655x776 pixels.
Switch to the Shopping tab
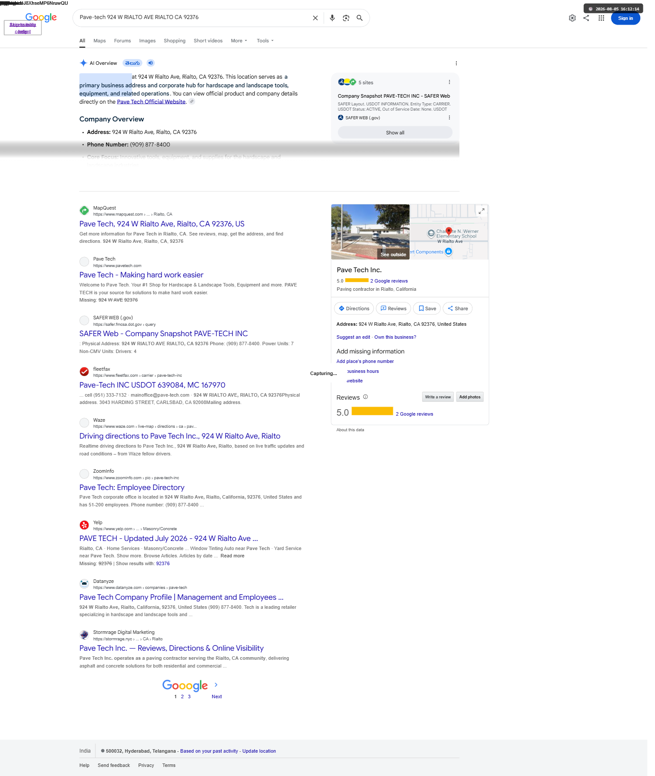pos(174,41)
